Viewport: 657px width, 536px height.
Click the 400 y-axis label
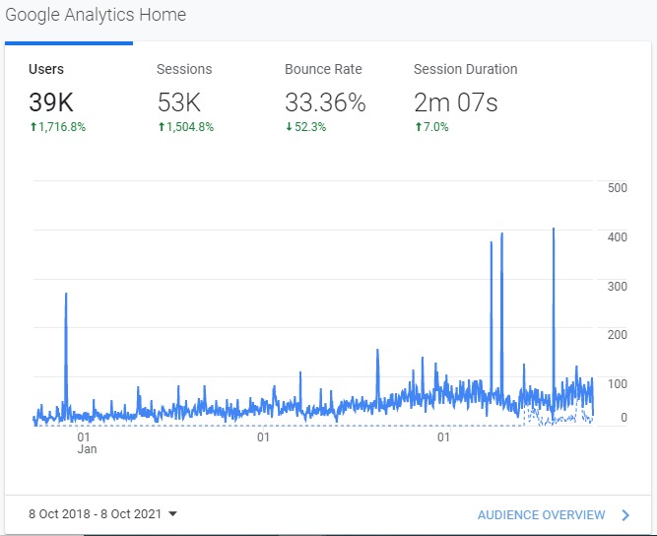[618, 237]
